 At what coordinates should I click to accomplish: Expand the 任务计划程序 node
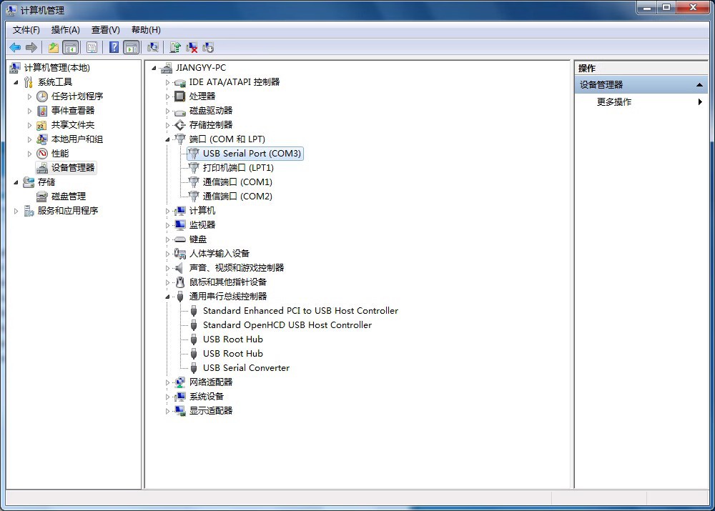click(x=29, y=96)
